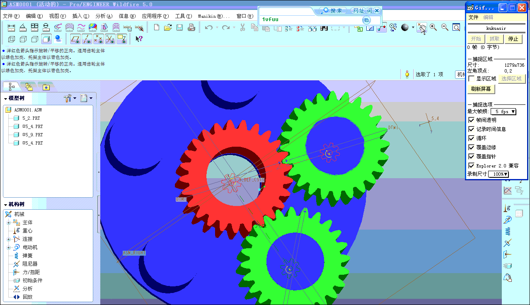Click the 网址 button
Image resolution: width=530 pixels, height=305 pixels.
(358, 11)
